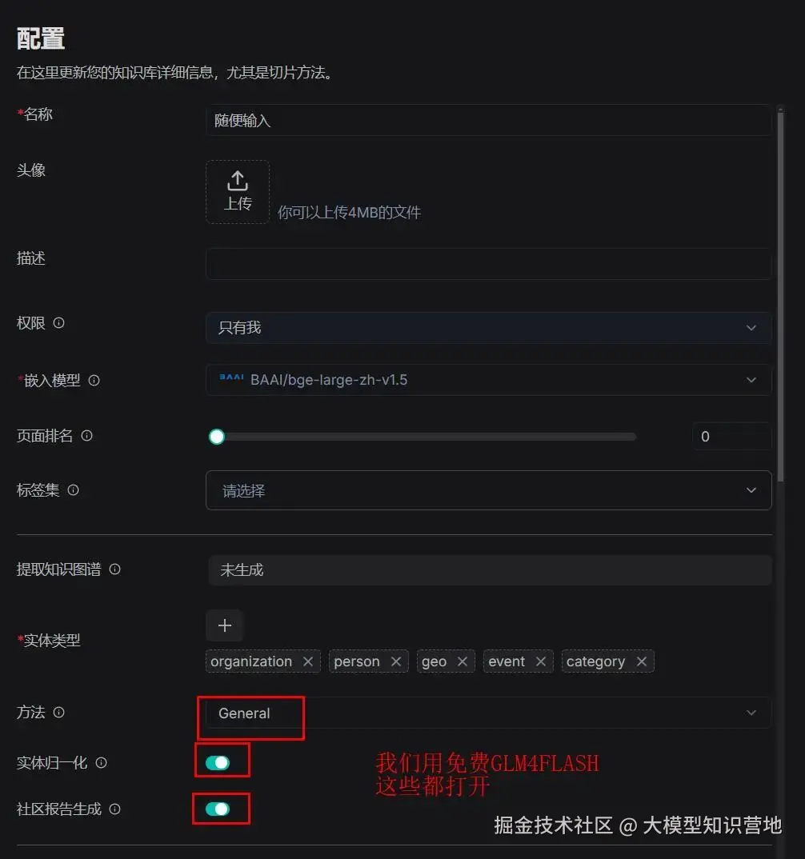
Task: Open the 标签集 请选择 dropdown
Action: click(x=489, y=490)
